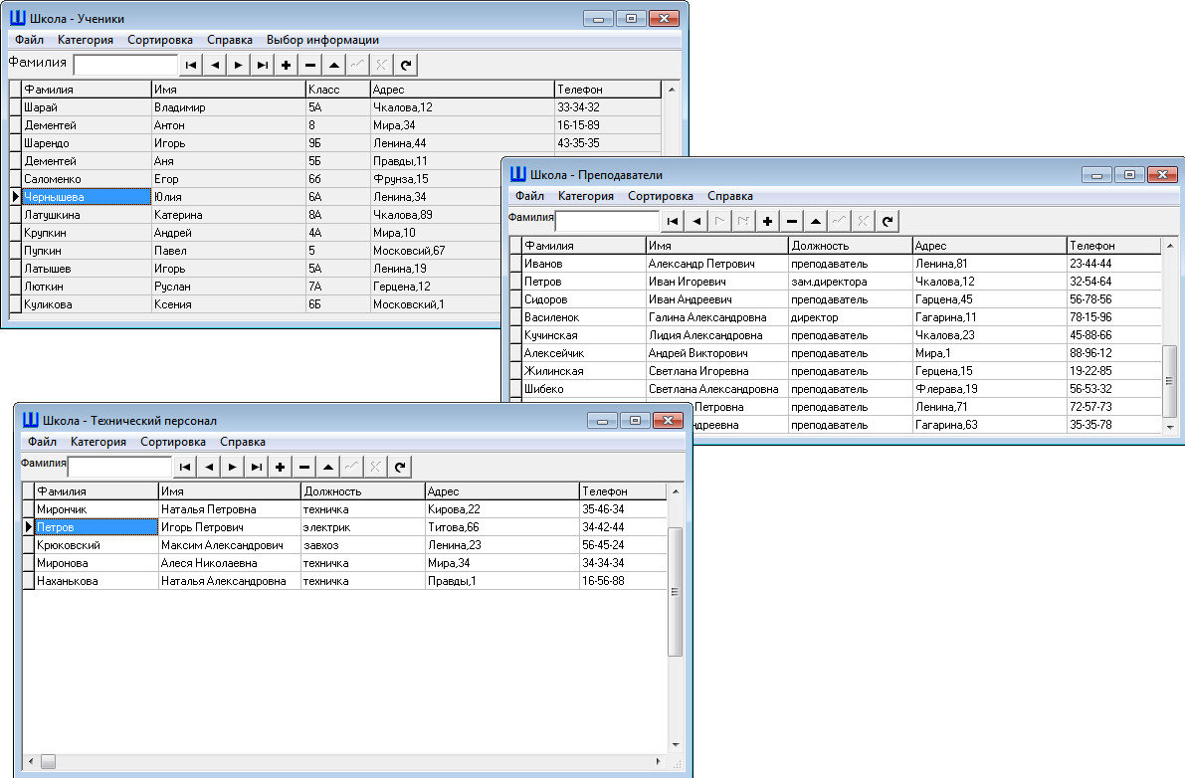Click Имя column header in Технический персонал table
The image size is (1185, 778).
pos(230,490)
